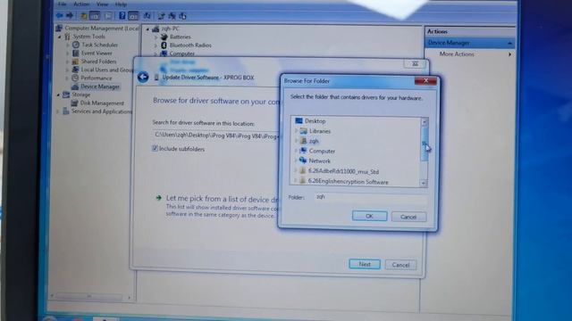Image resolution: width=572 pixels, height=321 pixels.
Task: Click the blue Help question mark icon
Action: pos(122,16)
